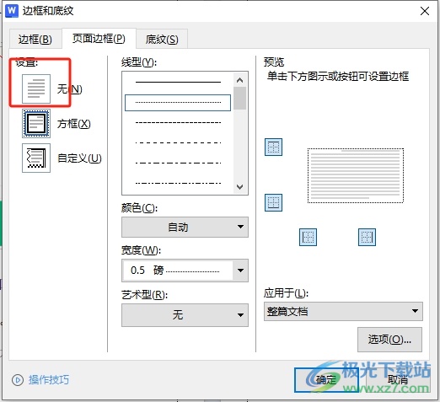Click the 确定 OK button

pyautogui.click(x=326, y=380)
